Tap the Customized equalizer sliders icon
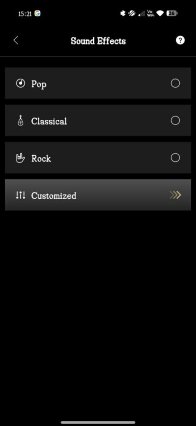The height and width of the screenshot is (426, 196). click(x=20, y=195)
